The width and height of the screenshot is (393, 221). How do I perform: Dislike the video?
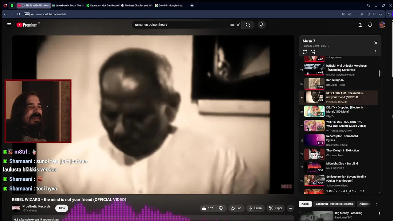click(x=221, y=208)
